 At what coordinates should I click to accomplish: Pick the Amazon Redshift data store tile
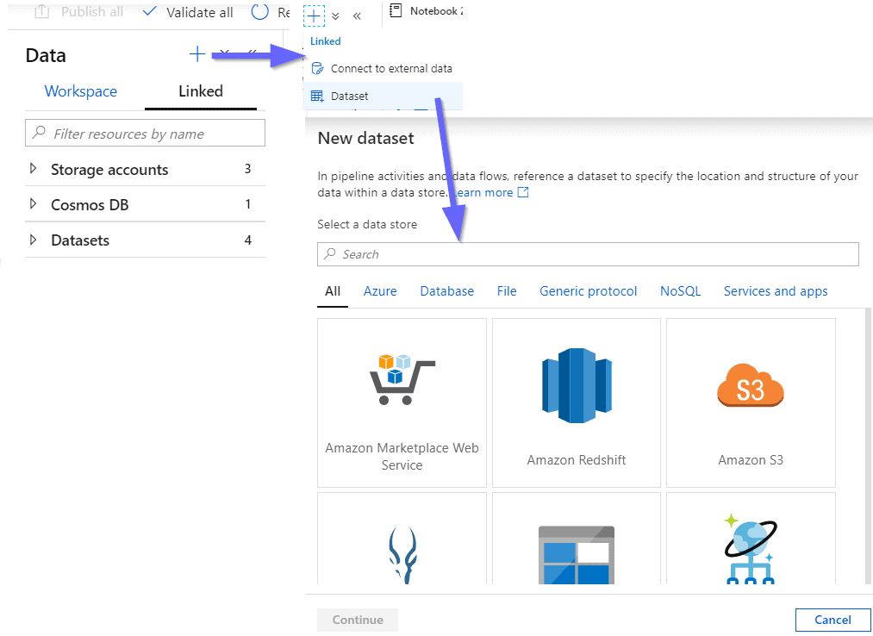coord(577,402)
